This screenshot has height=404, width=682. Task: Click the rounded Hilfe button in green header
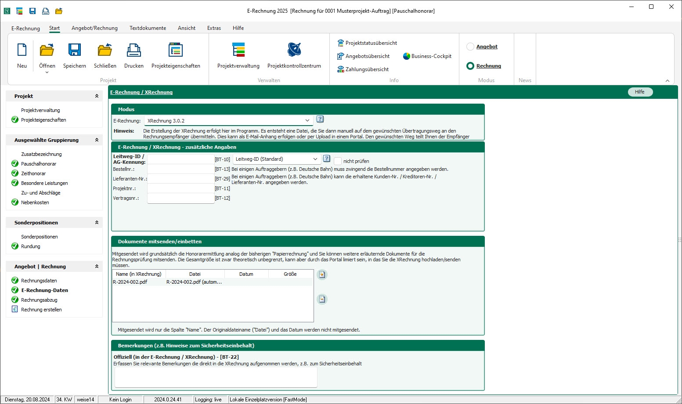pyautogui.click(x=640, y=92)
